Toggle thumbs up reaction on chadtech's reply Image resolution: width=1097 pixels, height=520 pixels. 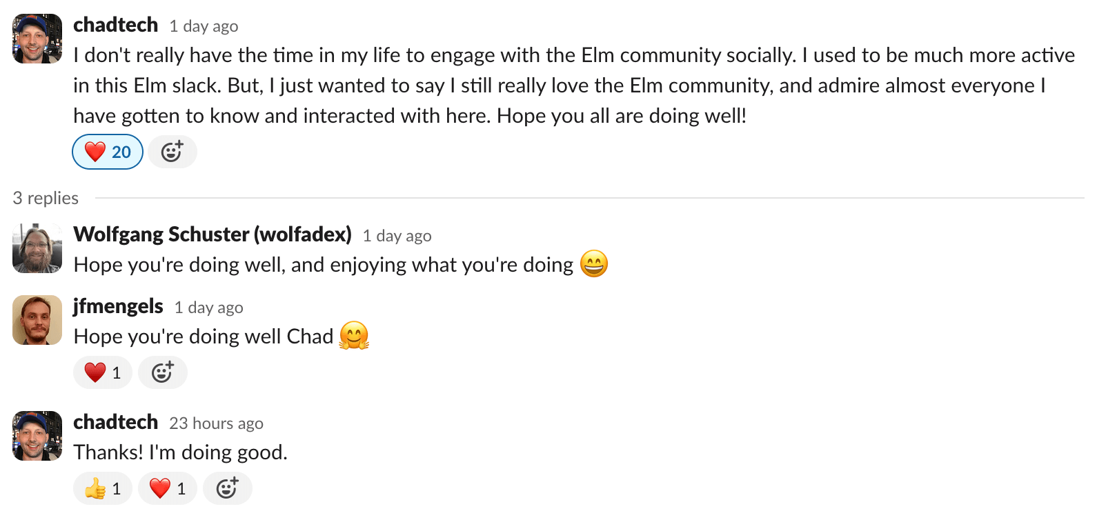[103, 488]
